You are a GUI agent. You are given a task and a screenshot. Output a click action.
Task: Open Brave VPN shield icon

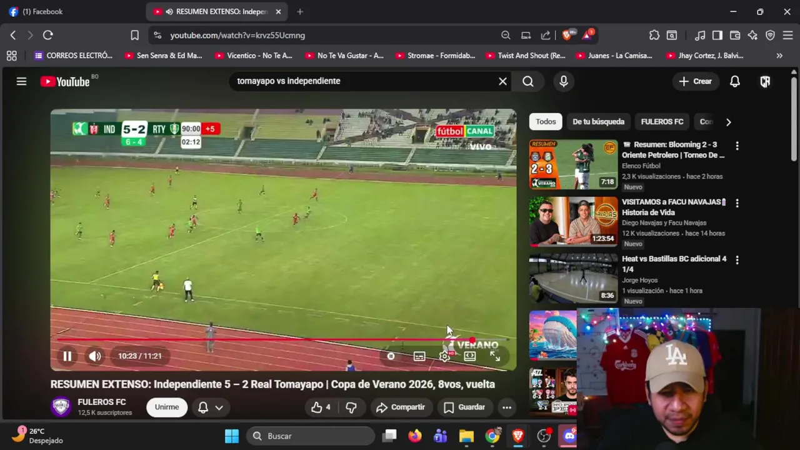click(x=770, y=36)
